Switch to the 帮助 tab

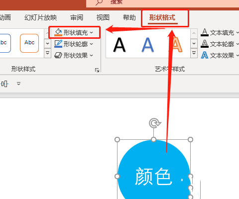pos(129,17)
